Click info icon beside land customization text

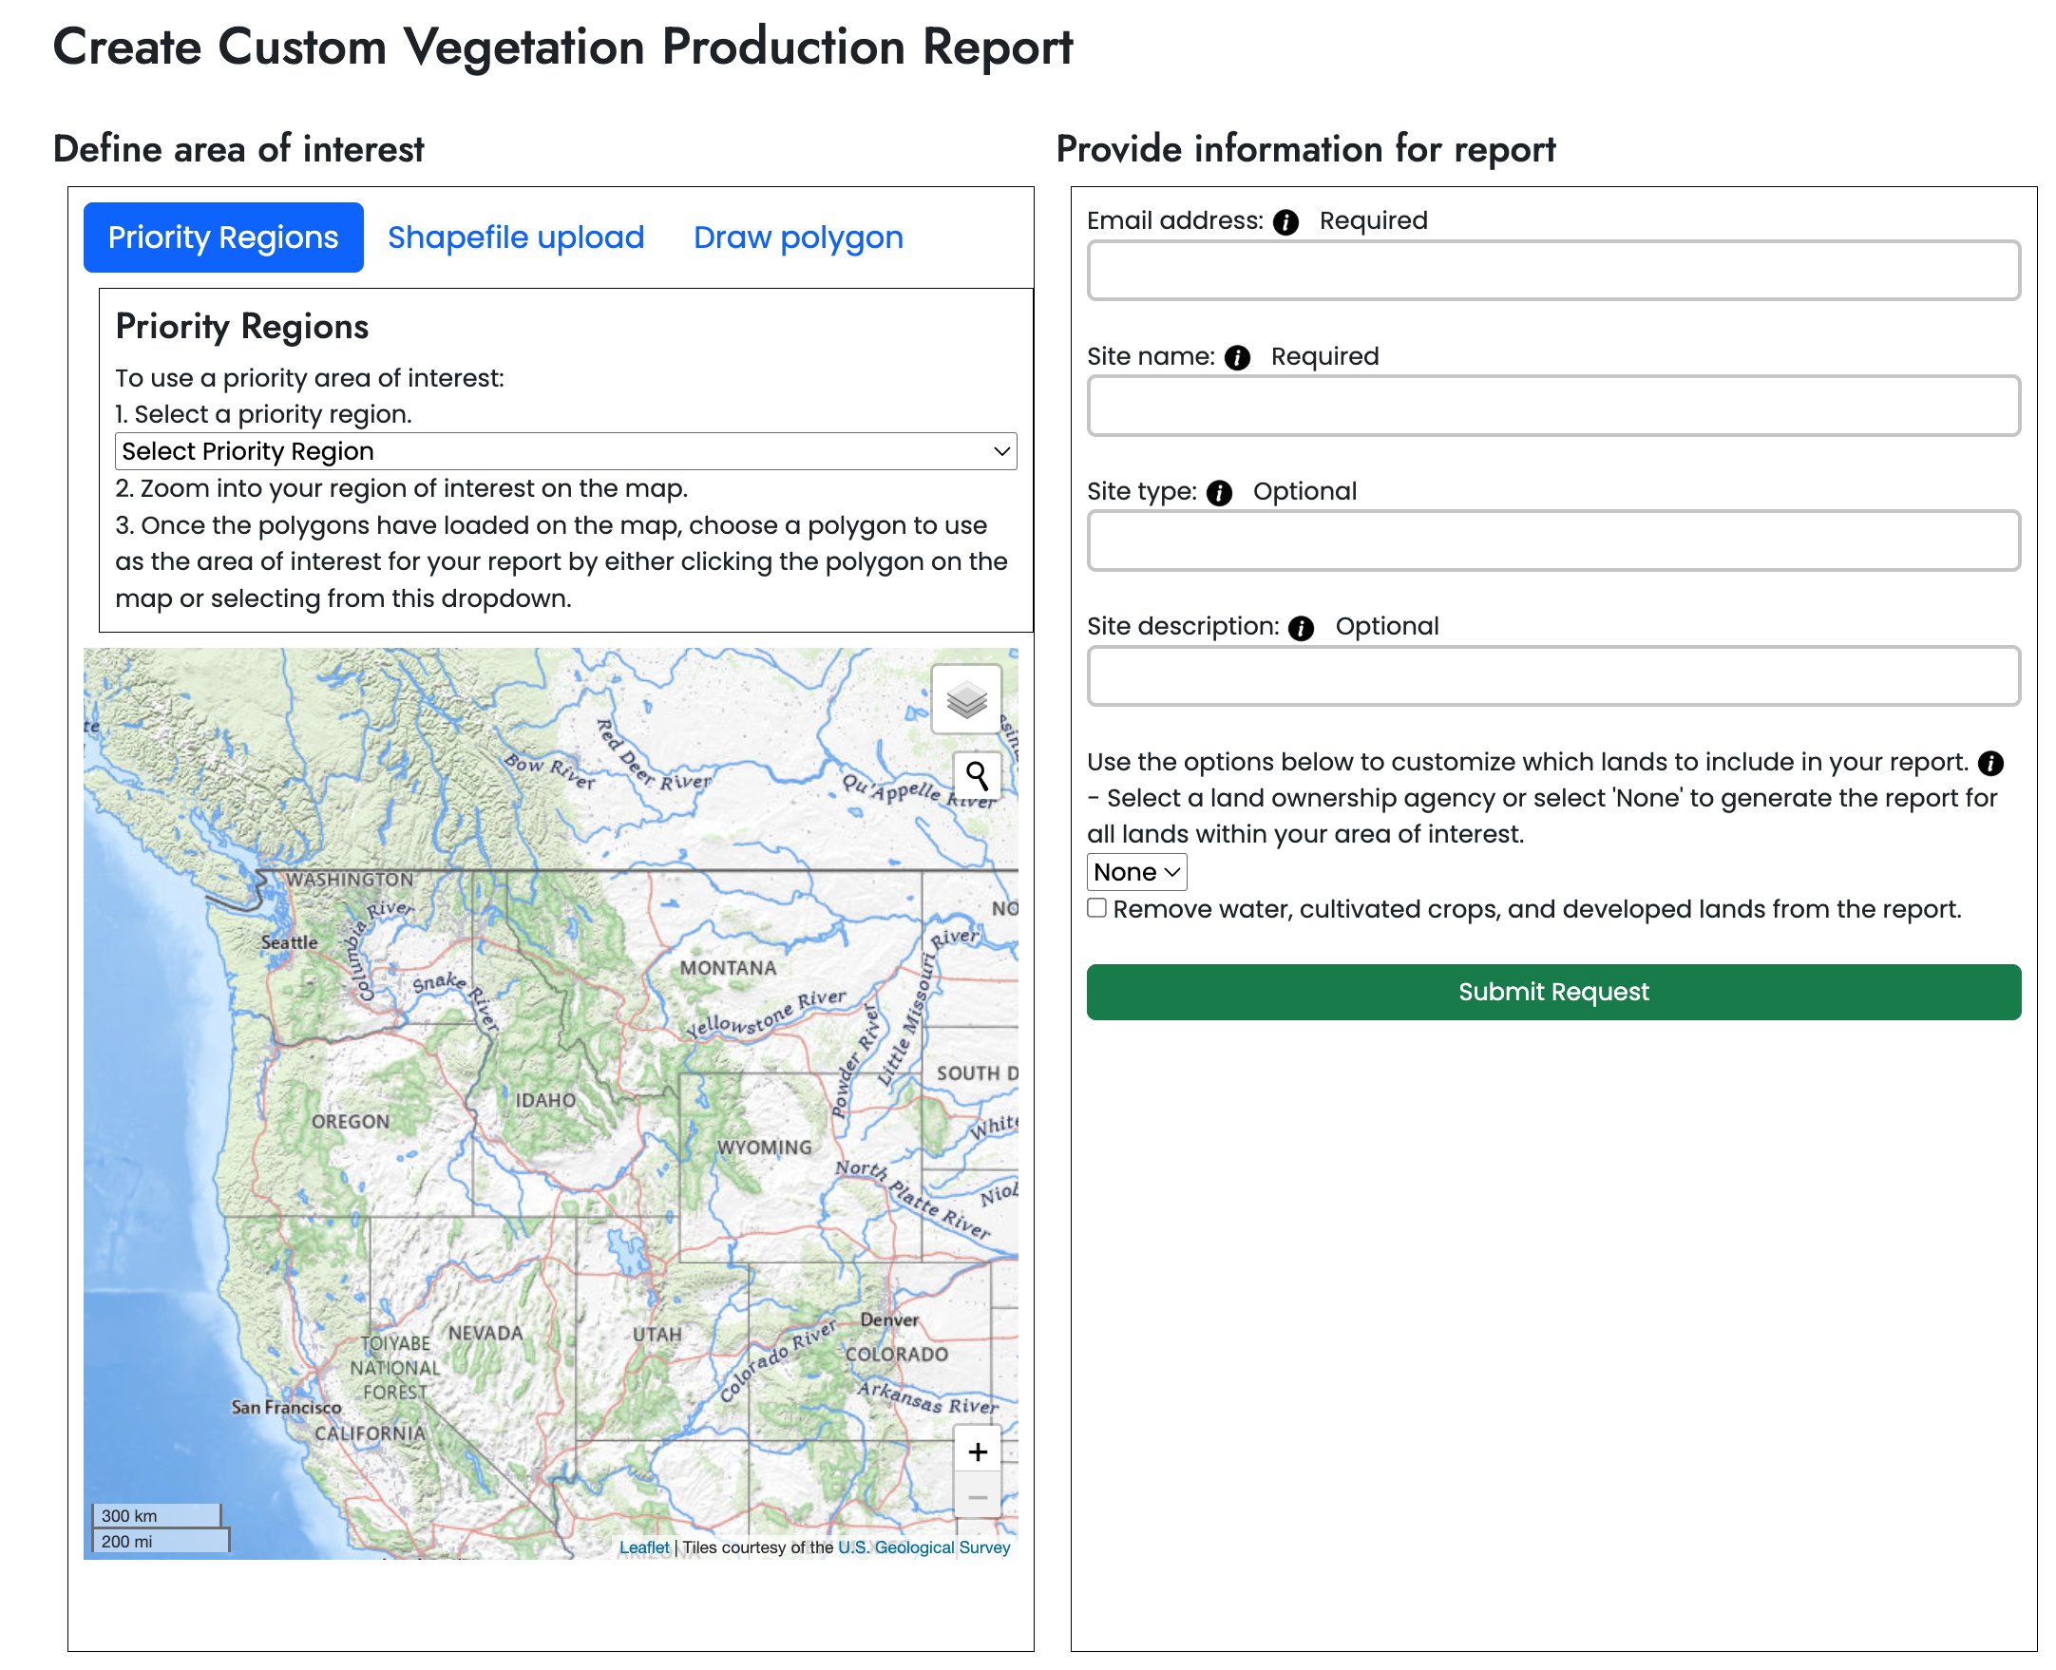(x=1989, y=764)
